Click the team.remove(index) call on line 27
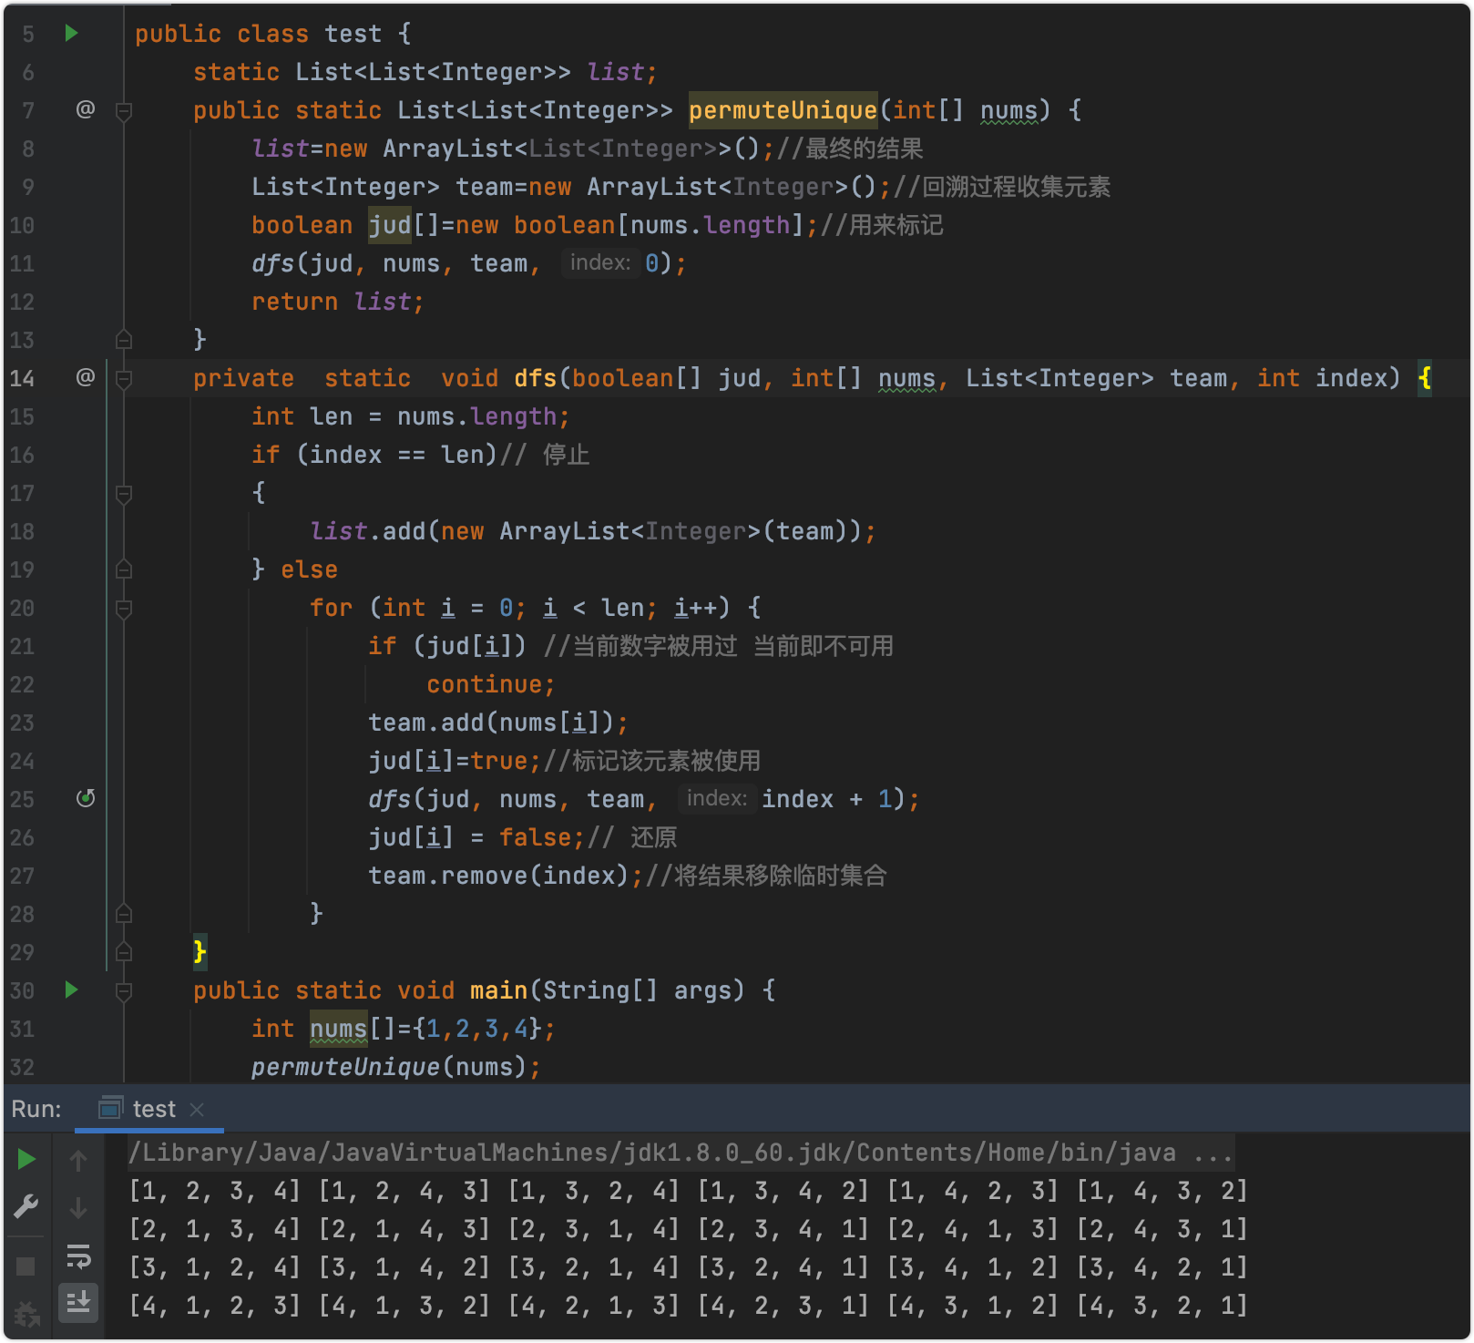The height and width of the screenshot is (1343, 1474). (x=498, y=876)
